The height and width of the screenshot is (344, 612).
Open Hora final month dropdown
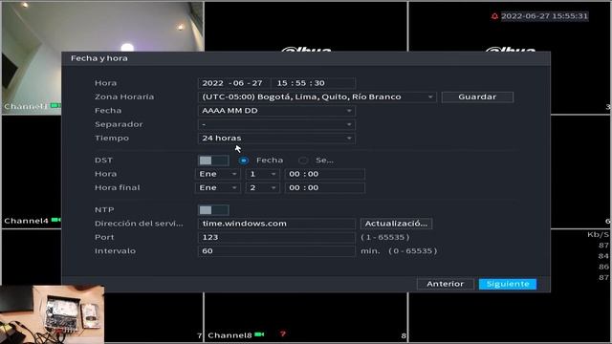(217, 187)
